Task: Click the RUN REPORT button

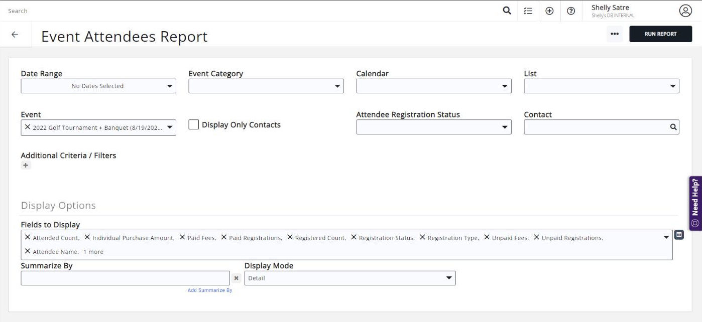Action: pos(660,34)
